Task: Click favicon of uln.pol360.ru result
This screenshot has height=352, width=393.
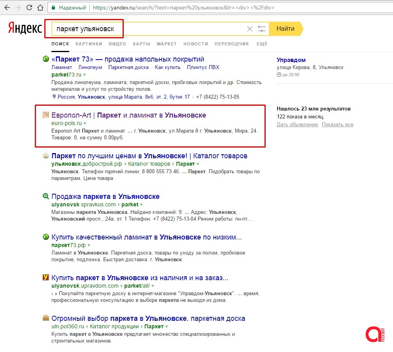Action: (45, 318)
